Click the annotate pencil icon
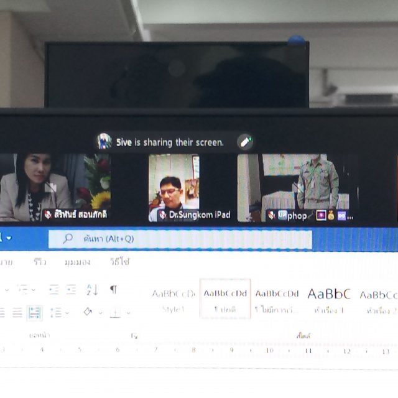Screen dimensions: 398x398 click(246, 142)
